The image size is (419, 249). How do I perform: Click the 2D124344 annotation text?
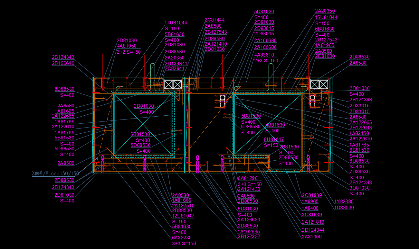[x=313, y=230]
